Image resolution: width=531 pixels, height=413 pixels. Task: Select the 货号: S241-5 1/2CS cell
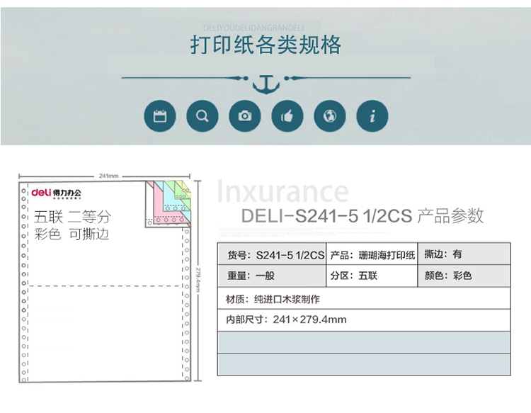(272, 254)
